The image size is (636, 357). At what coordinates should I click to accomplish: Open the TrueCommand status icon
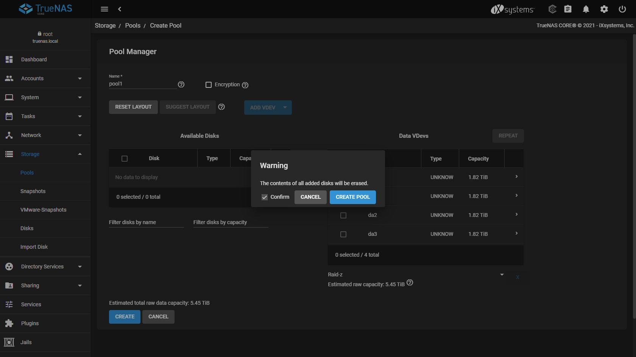point(552,9)
